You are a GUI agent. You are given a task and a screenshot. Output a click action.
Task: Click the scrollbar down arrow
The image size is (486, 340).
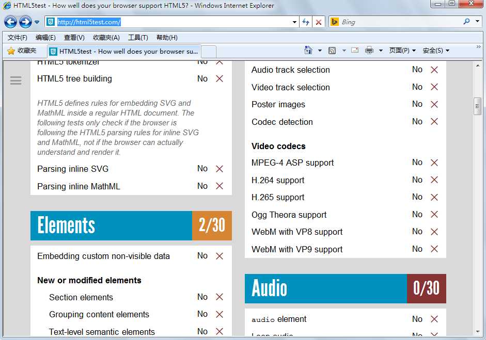478,332
